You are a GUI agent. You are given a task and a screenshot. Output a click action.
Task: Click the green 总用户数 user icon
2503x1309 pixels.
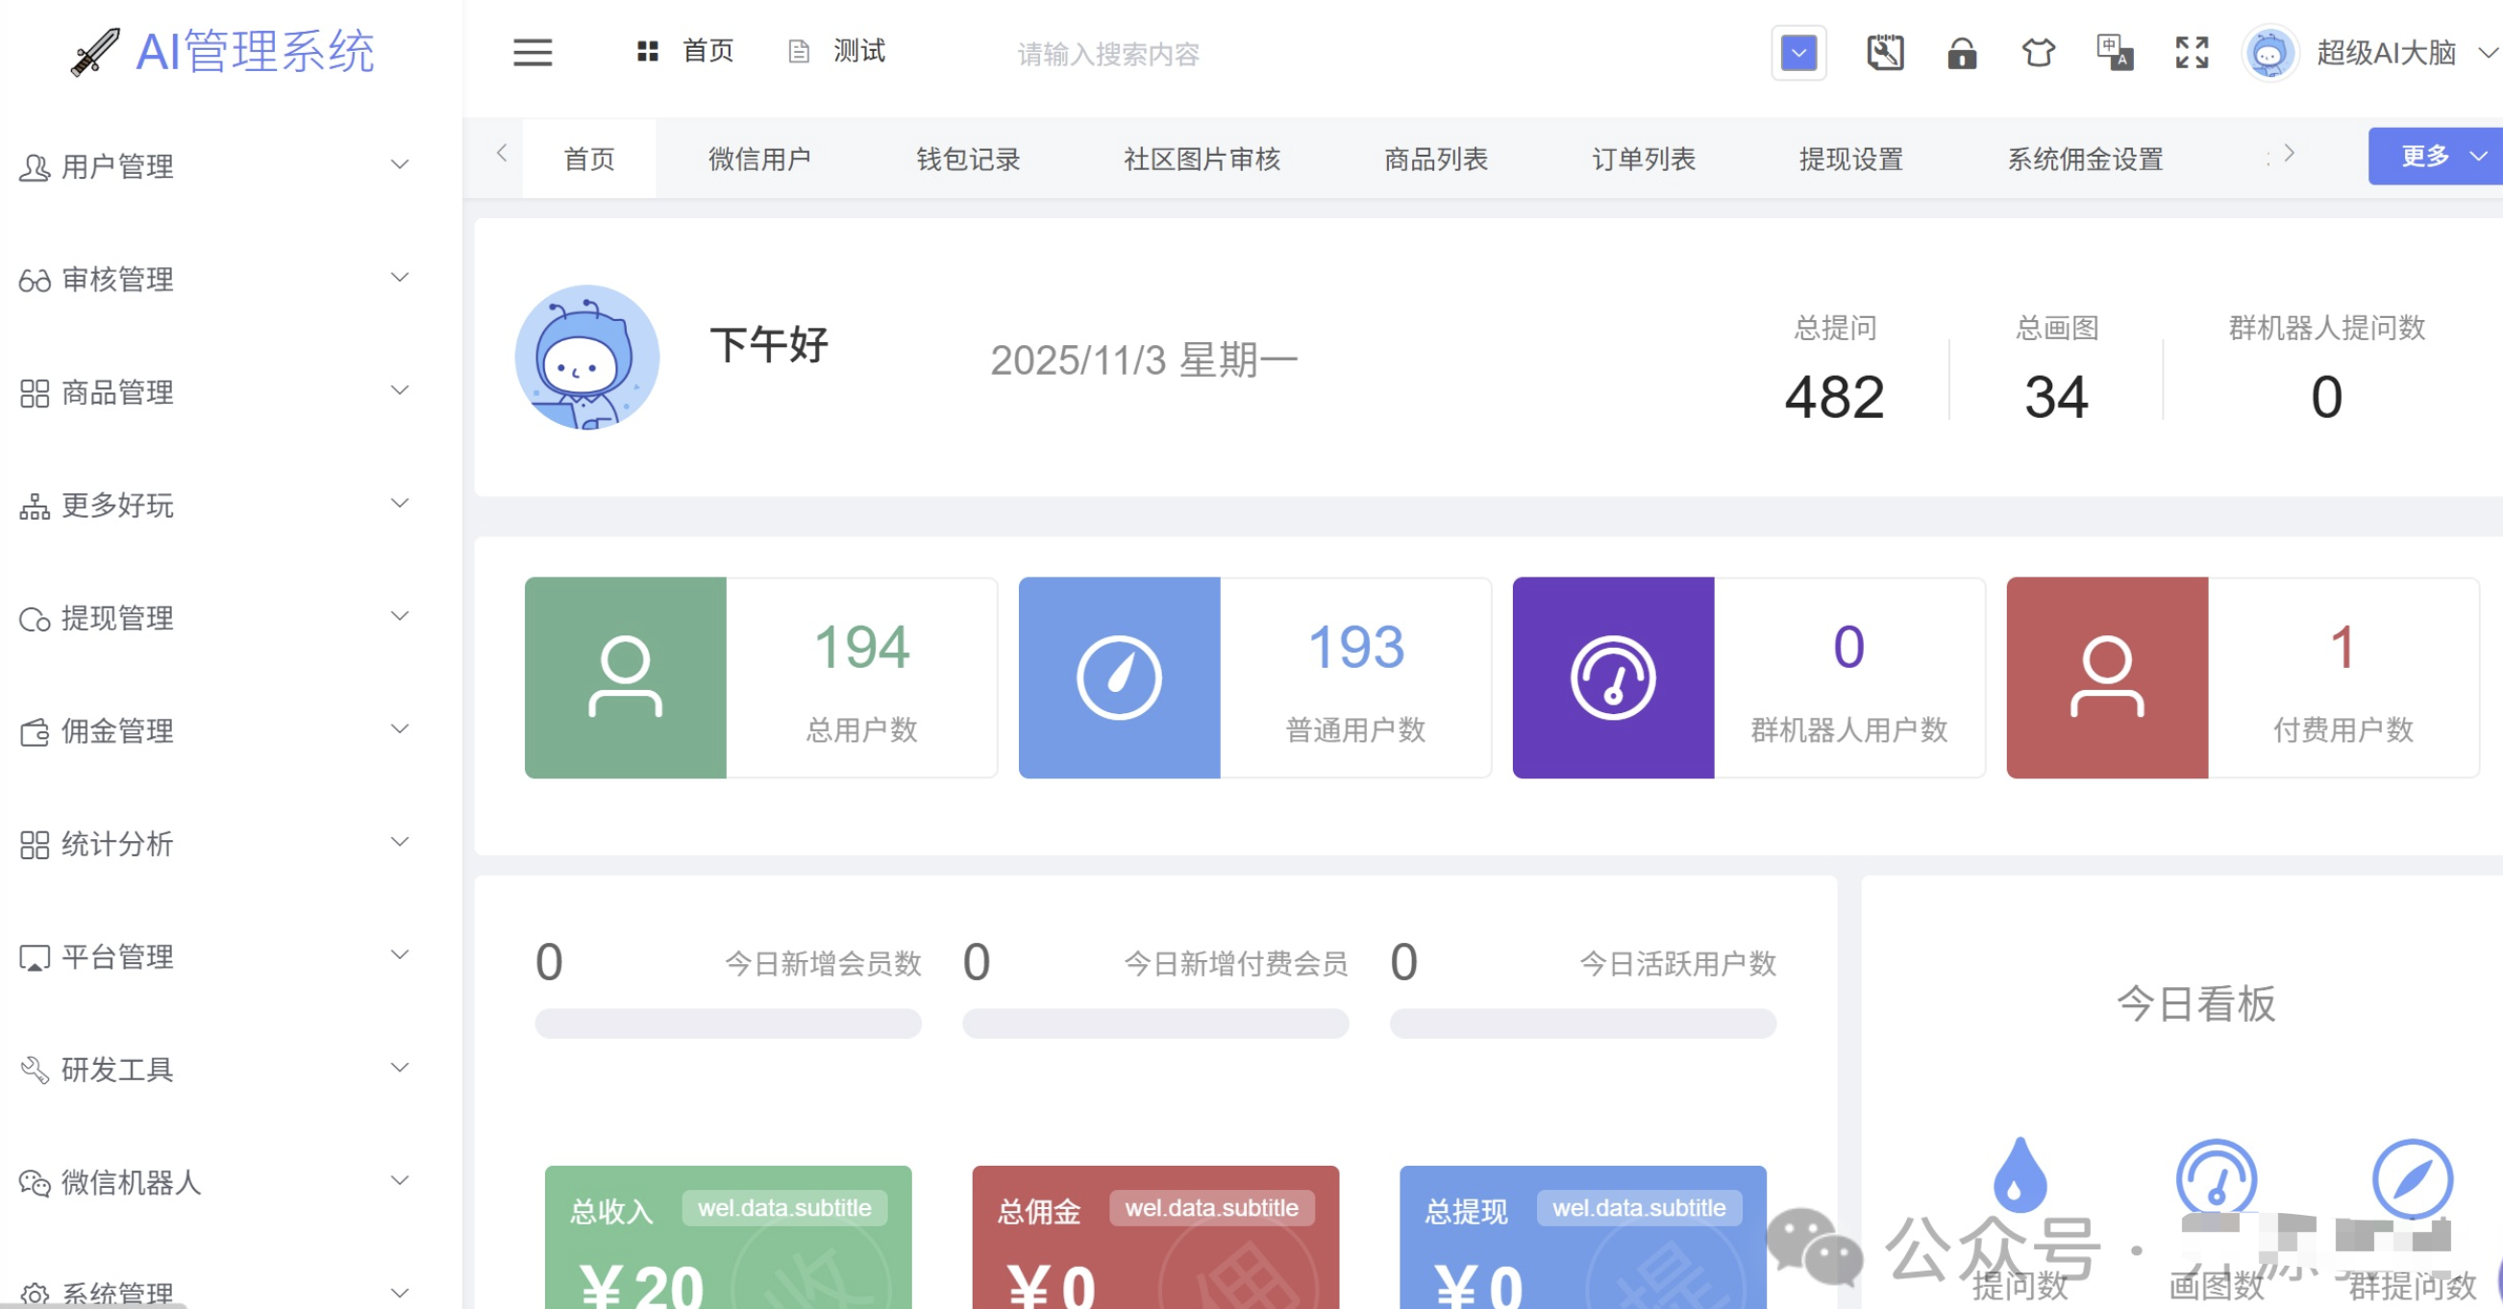point(625,678)
